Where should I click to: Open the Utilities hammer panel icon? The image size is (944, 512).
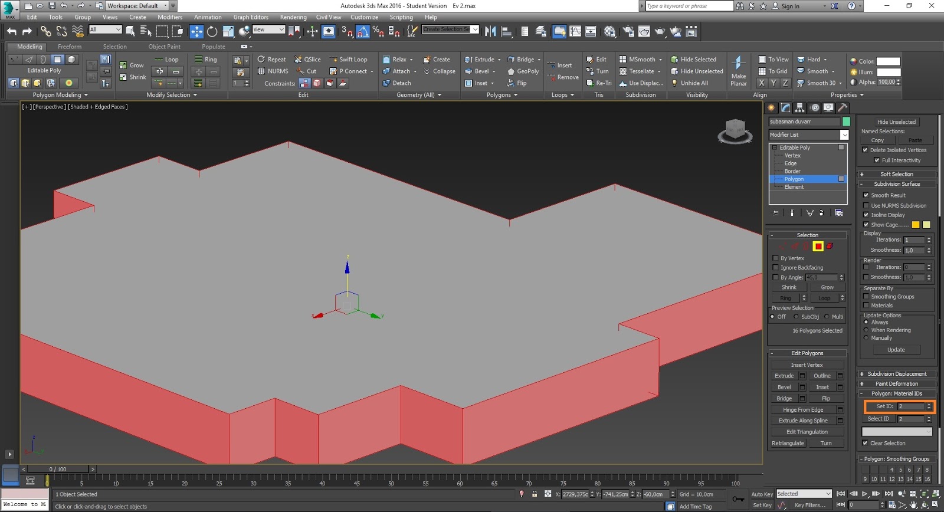coord(843,107)
